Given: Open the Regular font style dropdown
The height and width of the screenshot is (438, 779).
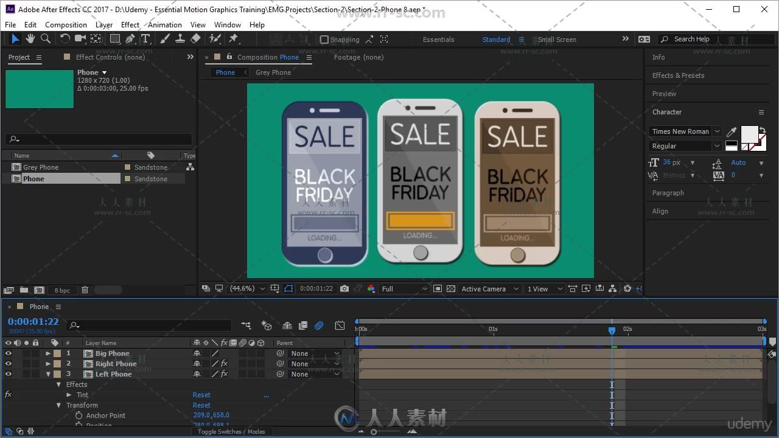Looking at the screenshot, I should [x=685, y=146].
